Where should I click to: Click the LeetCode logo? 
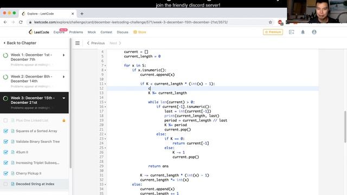(x=38, y=32)
